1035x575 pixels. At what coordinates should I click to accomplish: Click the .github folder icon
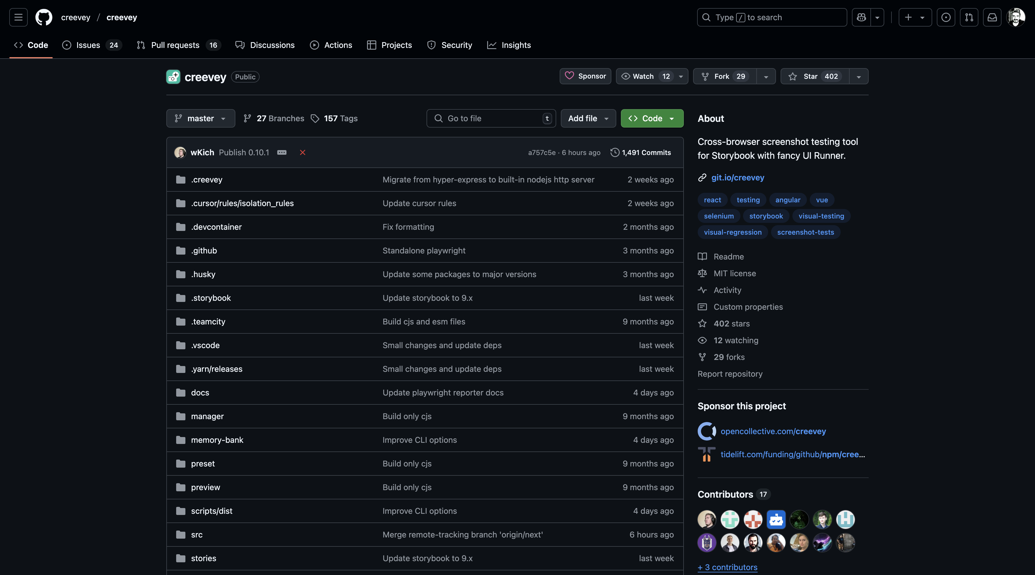[181, 251]
